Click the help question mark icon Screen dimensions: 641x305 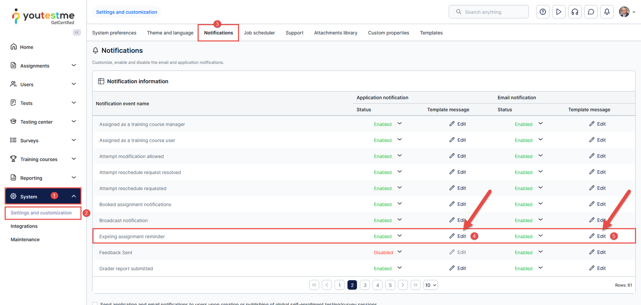click(542, 12)
